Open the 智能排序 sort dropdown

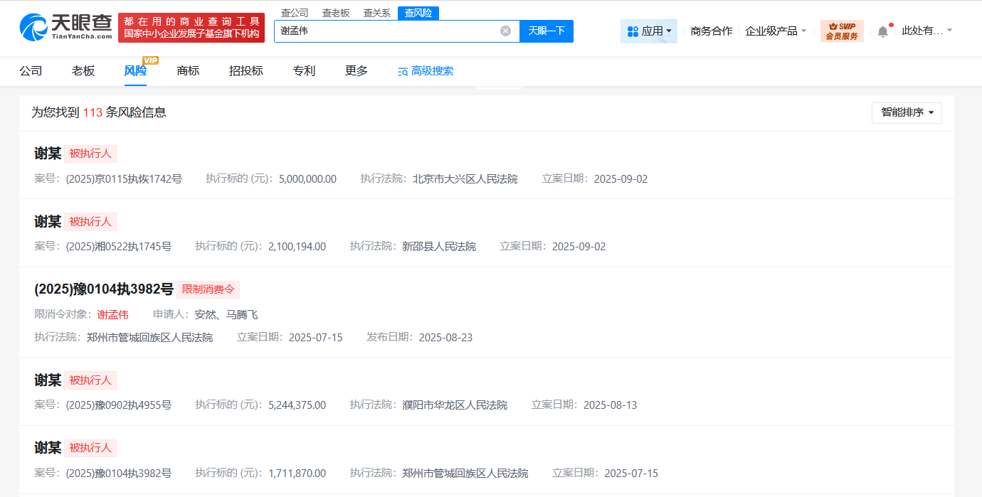pyautogui.click(x=907, y=112)
